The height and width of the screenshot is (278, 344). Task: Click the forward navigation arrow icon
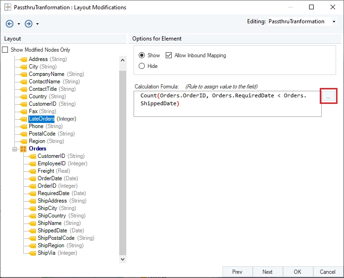[28, 24]
